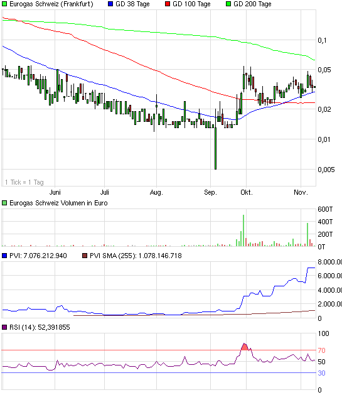Click the 'PVI SMA (255): 1.078.146.718' text
The width and height of the screenshot is (342, 395).
pos(136,256)
